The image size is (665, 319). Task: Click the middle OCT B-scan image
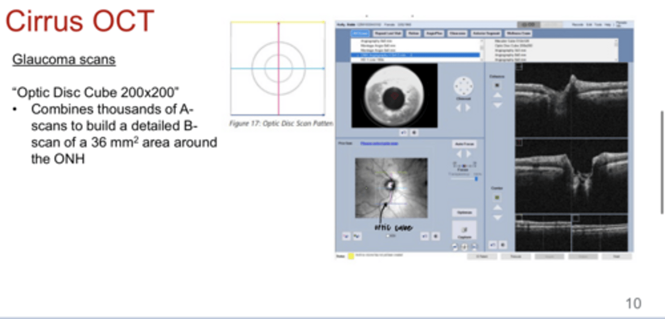tap(571, 176)
